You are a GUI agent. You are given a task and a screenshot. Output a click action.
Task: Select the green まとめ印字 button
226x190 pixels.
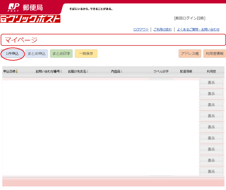[x=61, y=54]
